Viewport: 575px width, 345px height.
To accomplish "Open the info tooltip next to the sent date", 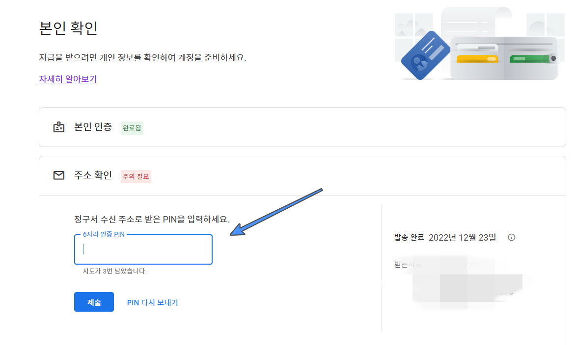I will (512, 237).
